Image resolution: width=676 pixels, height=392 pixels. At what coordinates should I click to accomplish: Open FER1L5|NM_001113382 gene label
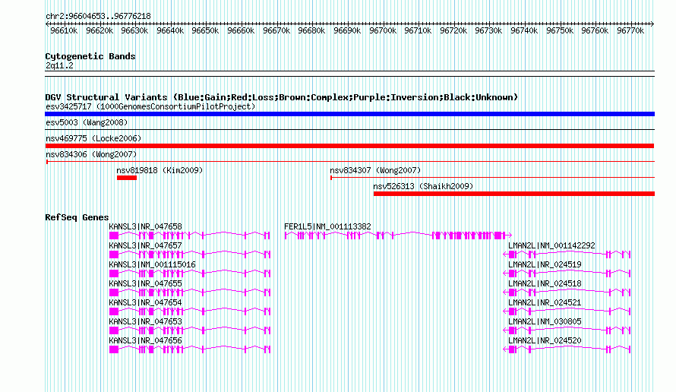coord(327,226)
